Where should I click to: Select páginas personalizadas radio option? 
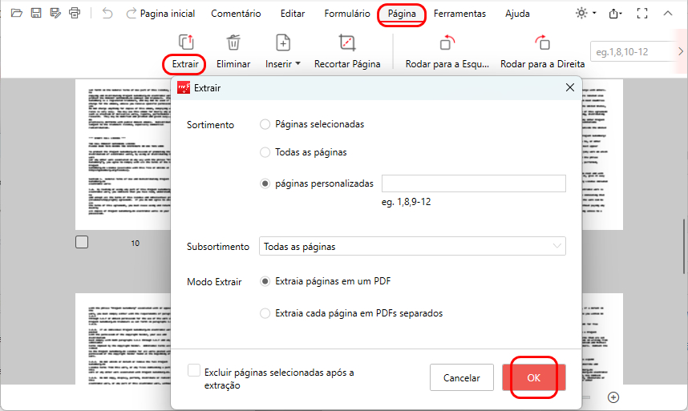(x=265, y=183)
